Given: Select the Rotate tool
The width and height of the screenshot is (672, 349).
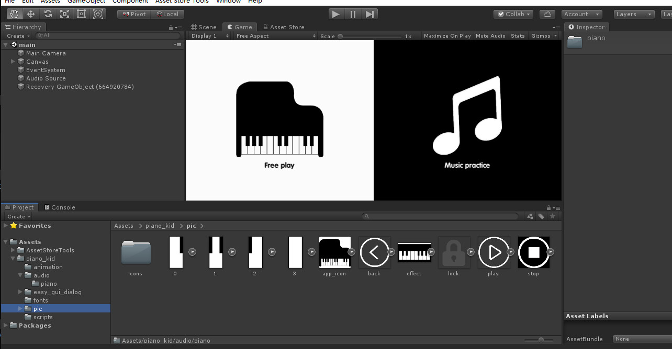Looking at the screenshot, I should (48, 14).
